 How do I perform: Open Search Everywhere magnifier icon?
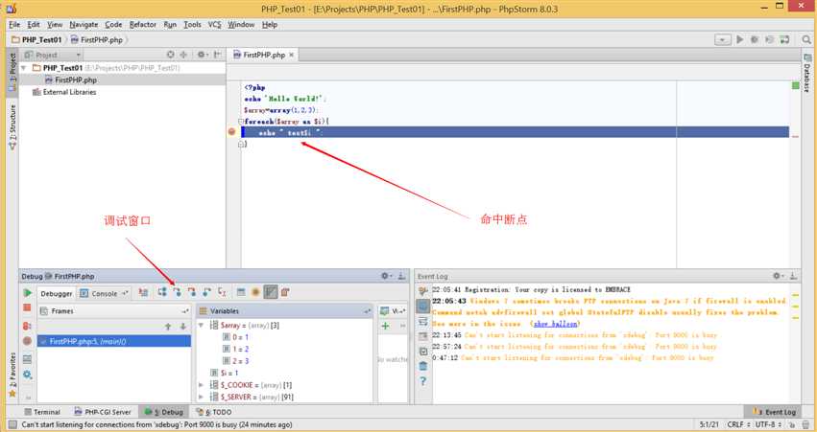coord(806,39)
